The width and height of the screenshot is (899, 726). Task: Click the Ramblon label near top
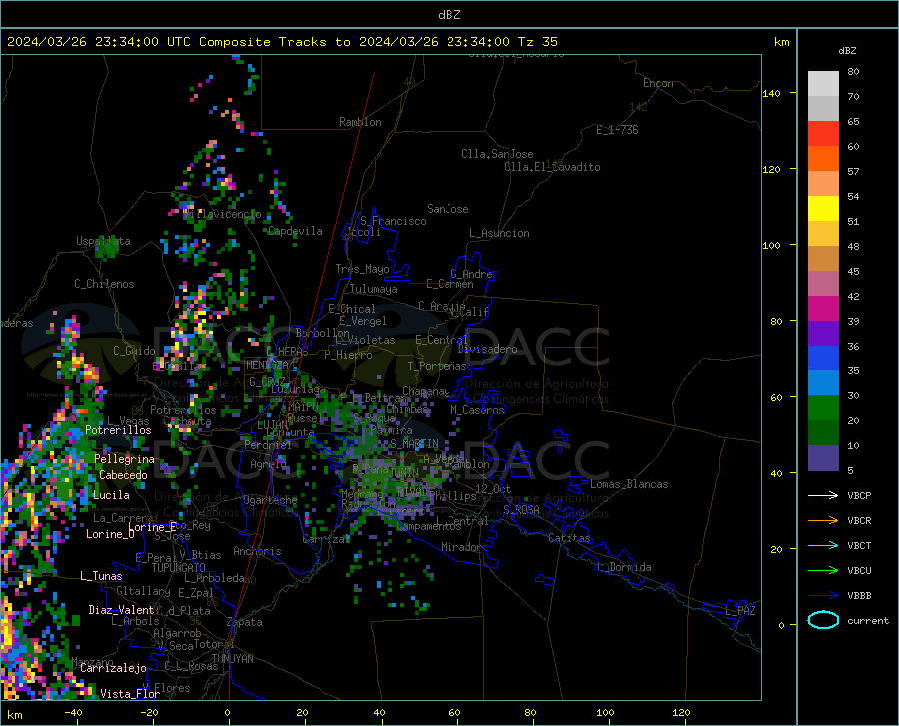(360, 122)
